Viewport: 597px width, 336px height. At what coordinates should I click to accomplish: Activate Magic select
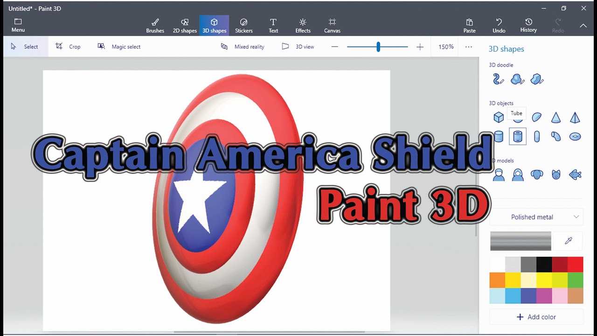[x=119, y=47]
